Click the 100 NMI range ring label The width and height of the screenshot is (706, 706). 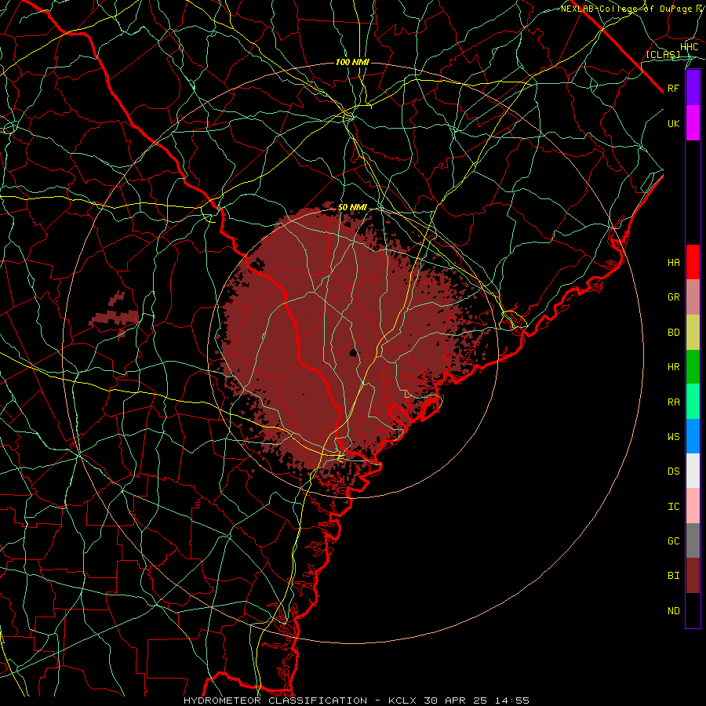(352, 62)
